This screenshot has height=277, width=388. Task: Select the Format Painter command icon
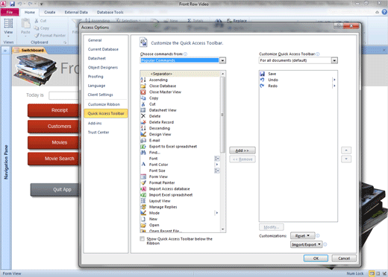click(x=143, y=182)
